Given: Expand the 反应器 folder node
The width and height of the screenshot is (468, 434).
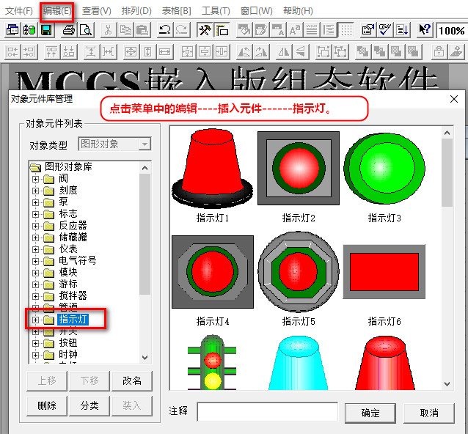Looking at the screenshot, I should pos(35,226).
